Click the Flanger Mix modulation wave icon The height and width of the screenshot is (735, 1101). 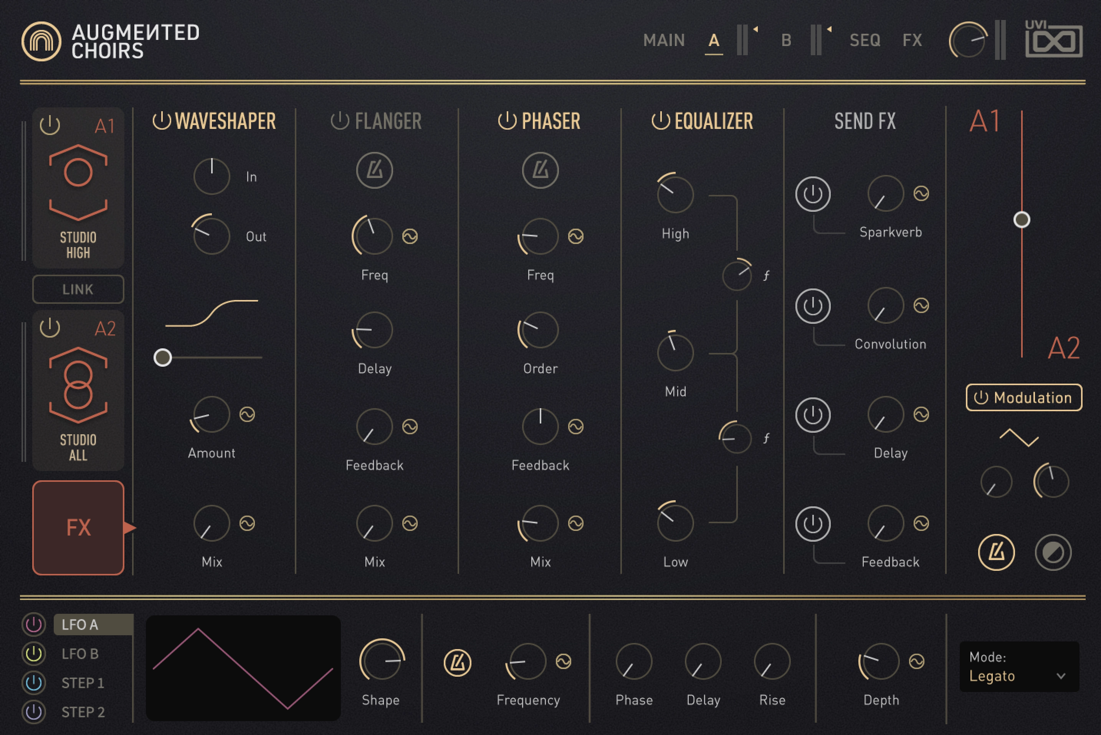coord(410,523)
